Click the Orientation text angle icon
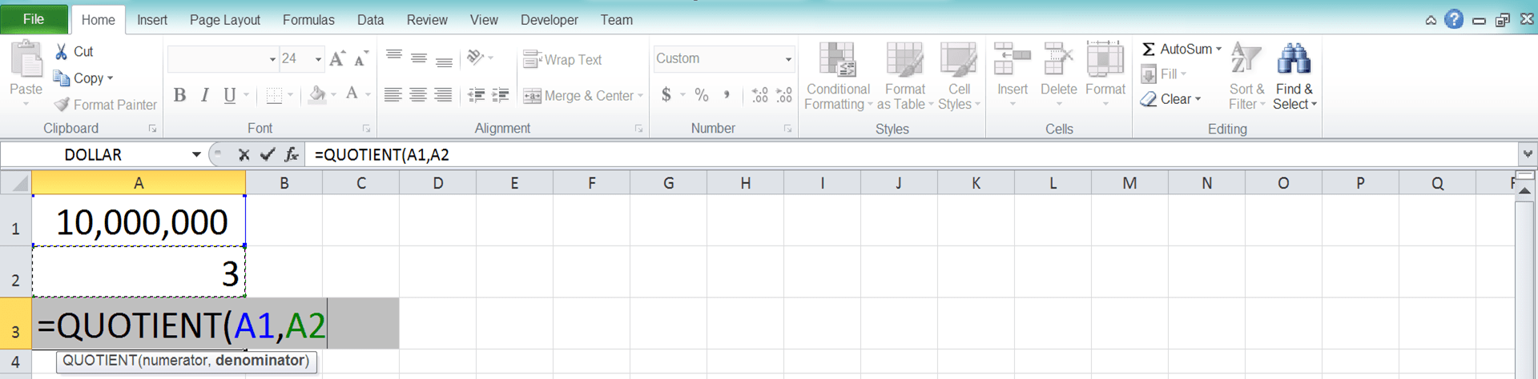Screen dimensions: 1538x379 point(476,58)
